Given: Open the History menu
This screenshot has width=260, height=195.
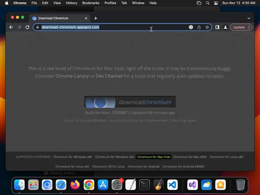Looking at the screenshot, I should tap(71, 3).
